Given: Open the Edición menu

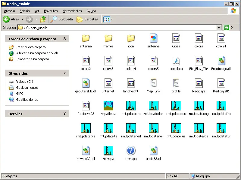Looking at the screenshot, I should click(x=25, y=11).
